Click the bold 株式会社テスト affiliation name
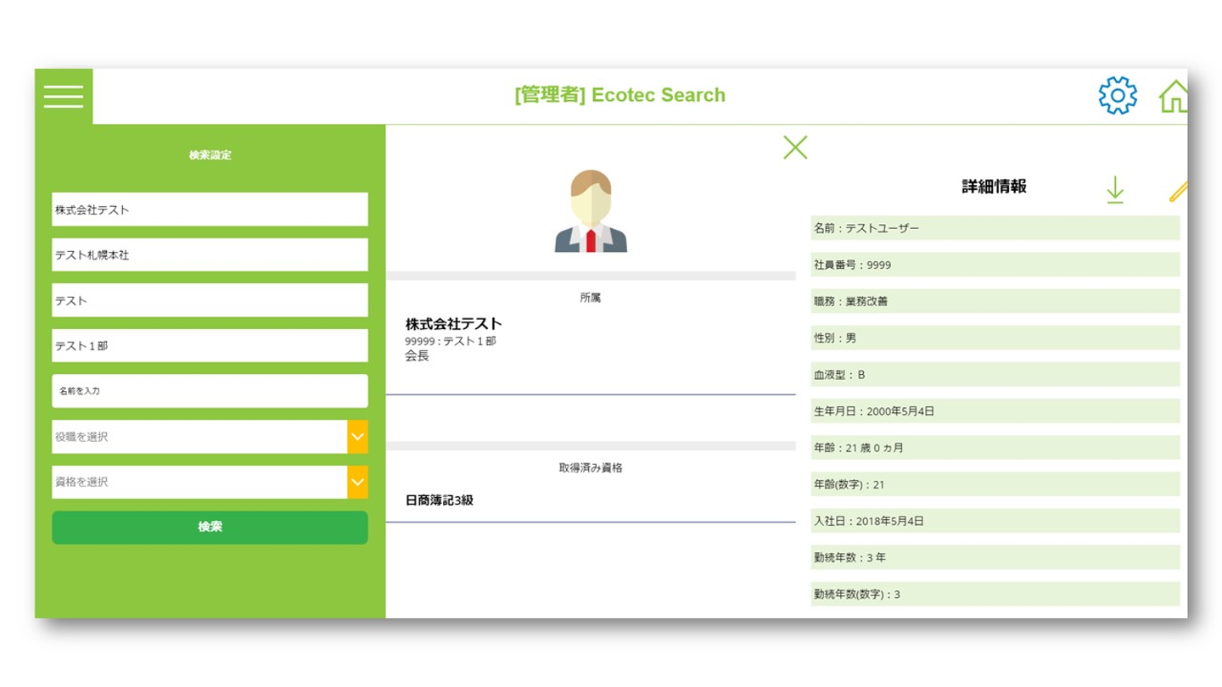 [x=453, y=323]
